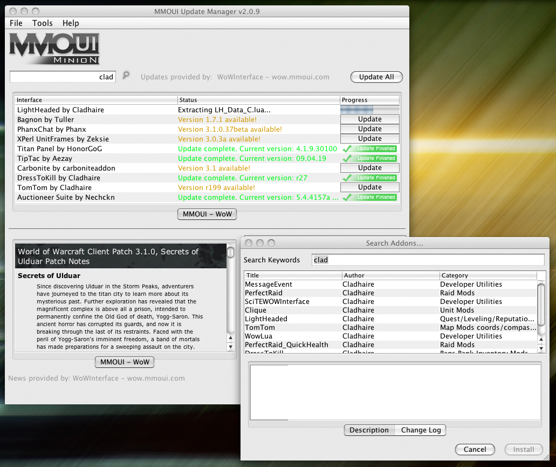Open the Tools menu
Viewport: 556px width, 467px height.
pyautogui.click(x=42, y=23)
